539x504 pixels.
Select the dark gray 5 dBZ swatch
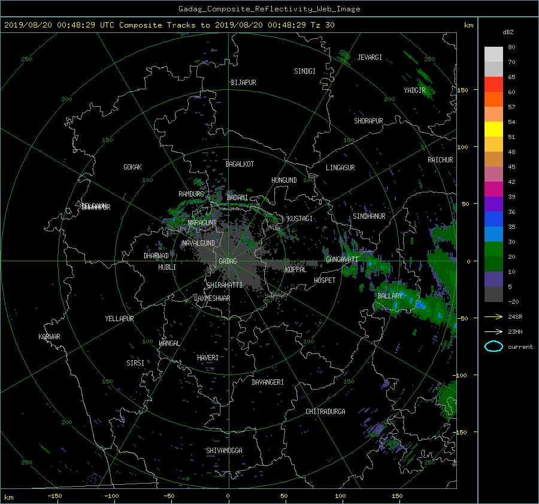[x=493, y=294]
